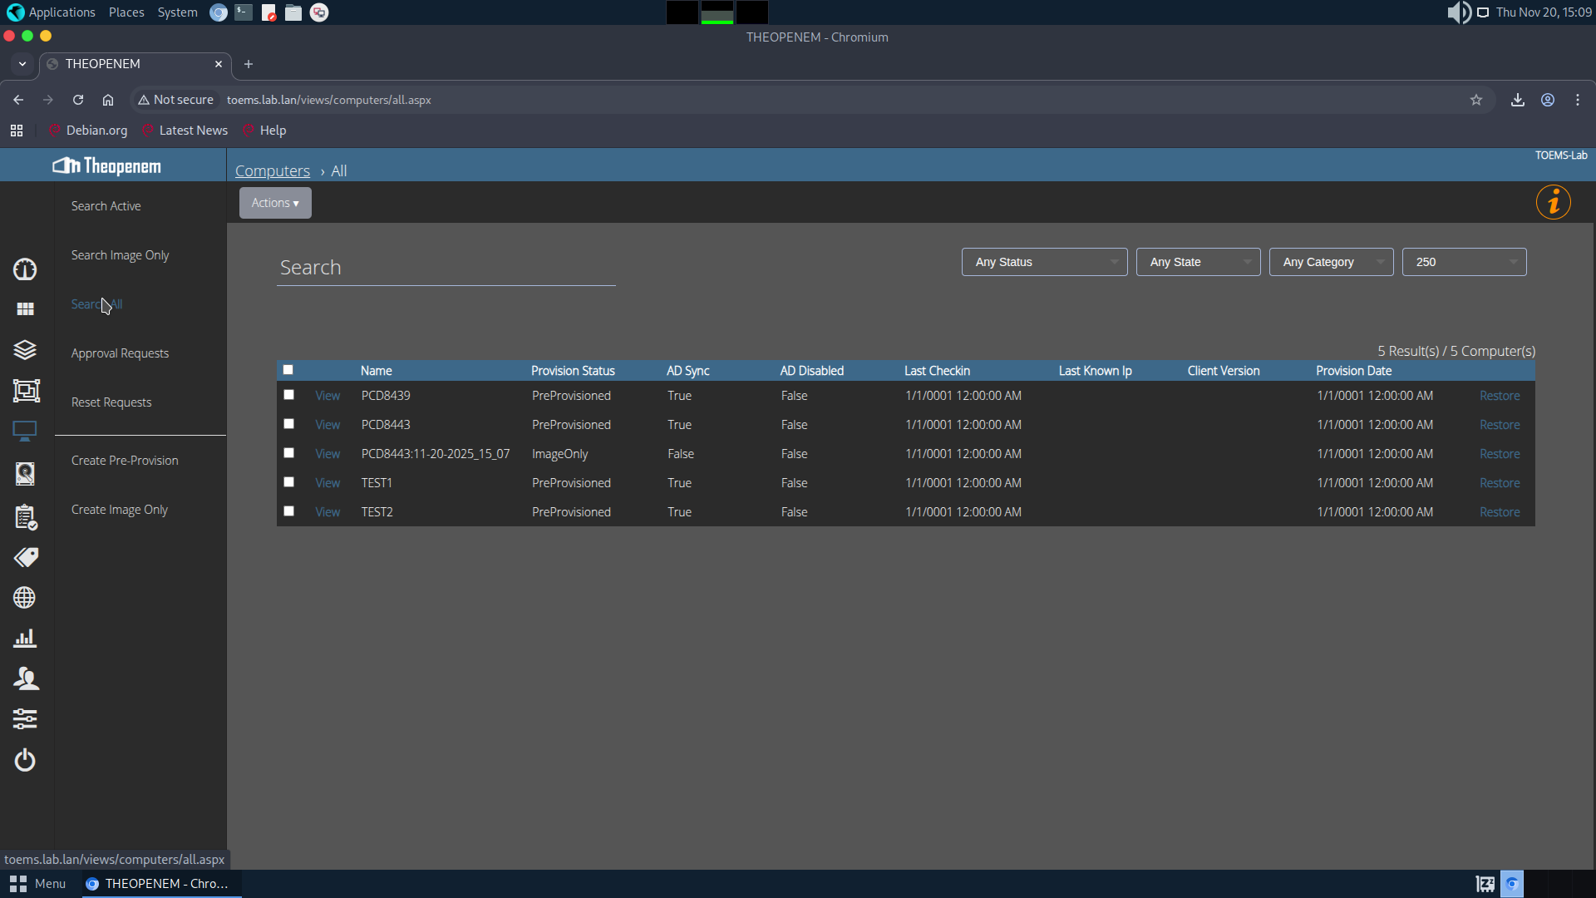Select Search Image Only menu item
Image resolution: width=1596 pixels, height=898 pixels.
(x=120, y=255)
